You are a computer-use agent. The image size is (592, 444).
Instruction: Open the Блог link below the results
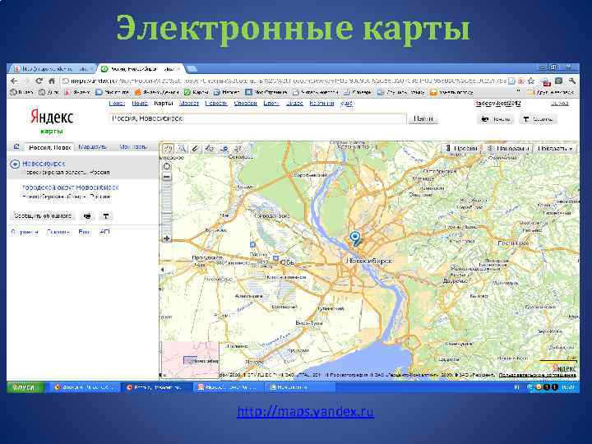point(84,232)
